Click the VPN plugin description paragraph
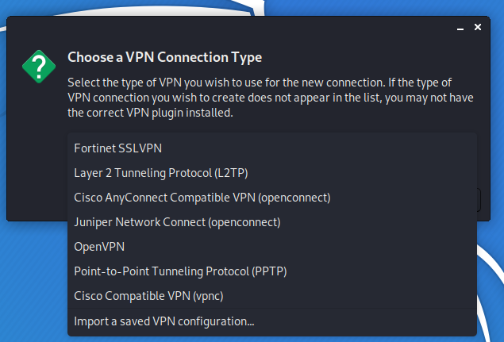 [271, 98]
